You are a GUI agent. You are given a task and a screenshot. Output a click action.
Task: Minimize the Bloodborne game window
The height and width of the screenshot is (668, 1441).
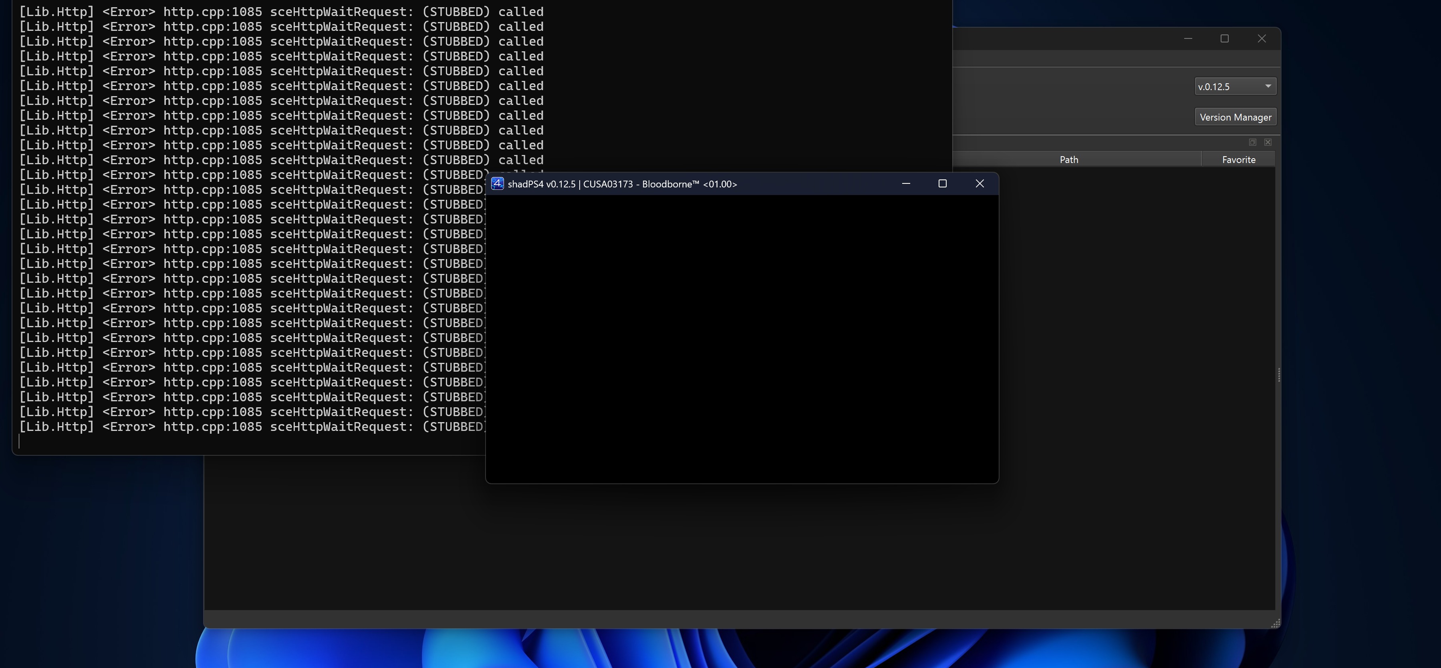(906, 183)
